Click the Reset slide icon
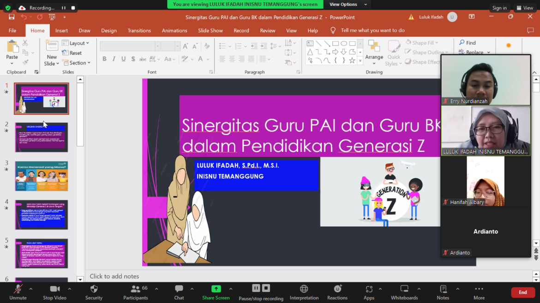 (x=65, y=52)
